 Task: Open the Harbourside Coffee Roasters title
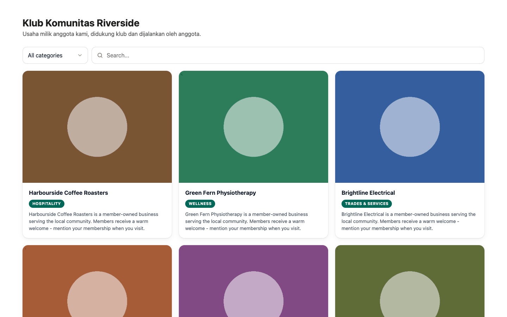68,193
